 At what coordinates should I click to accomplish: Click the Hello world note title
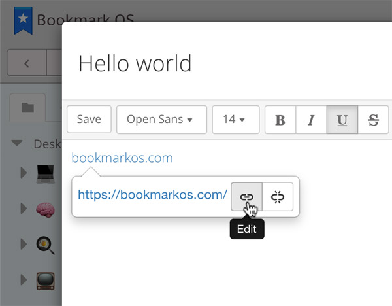[x=135, y=63]
